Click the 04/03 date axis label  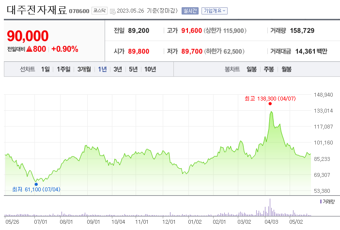[271, 222]
